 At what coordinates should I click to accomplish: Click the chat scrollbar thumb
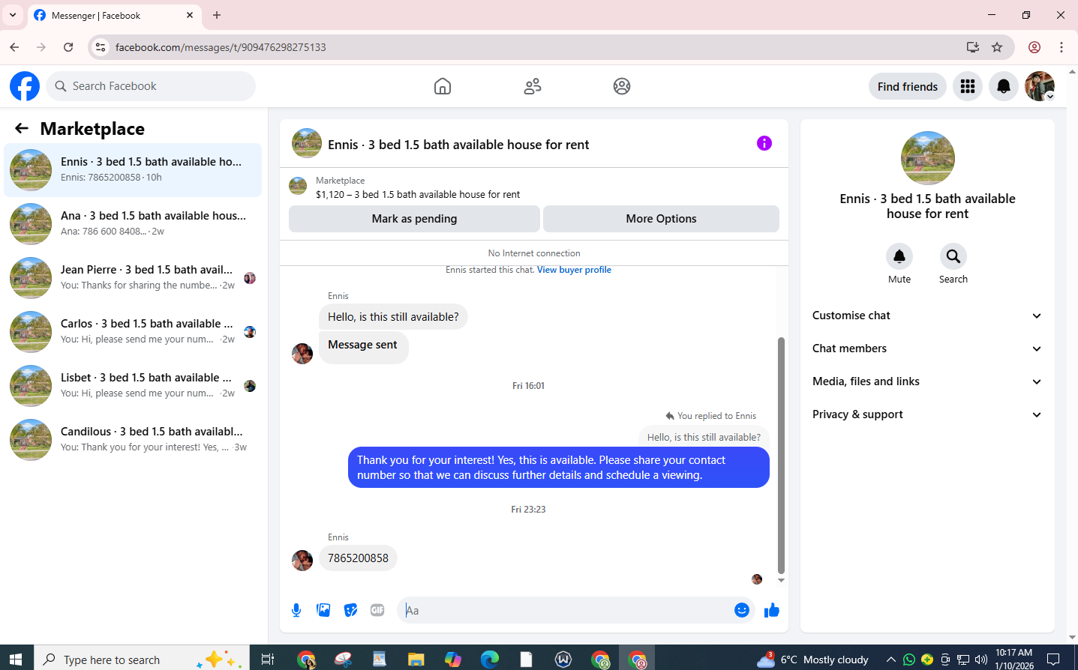click(x=781, y=456)
